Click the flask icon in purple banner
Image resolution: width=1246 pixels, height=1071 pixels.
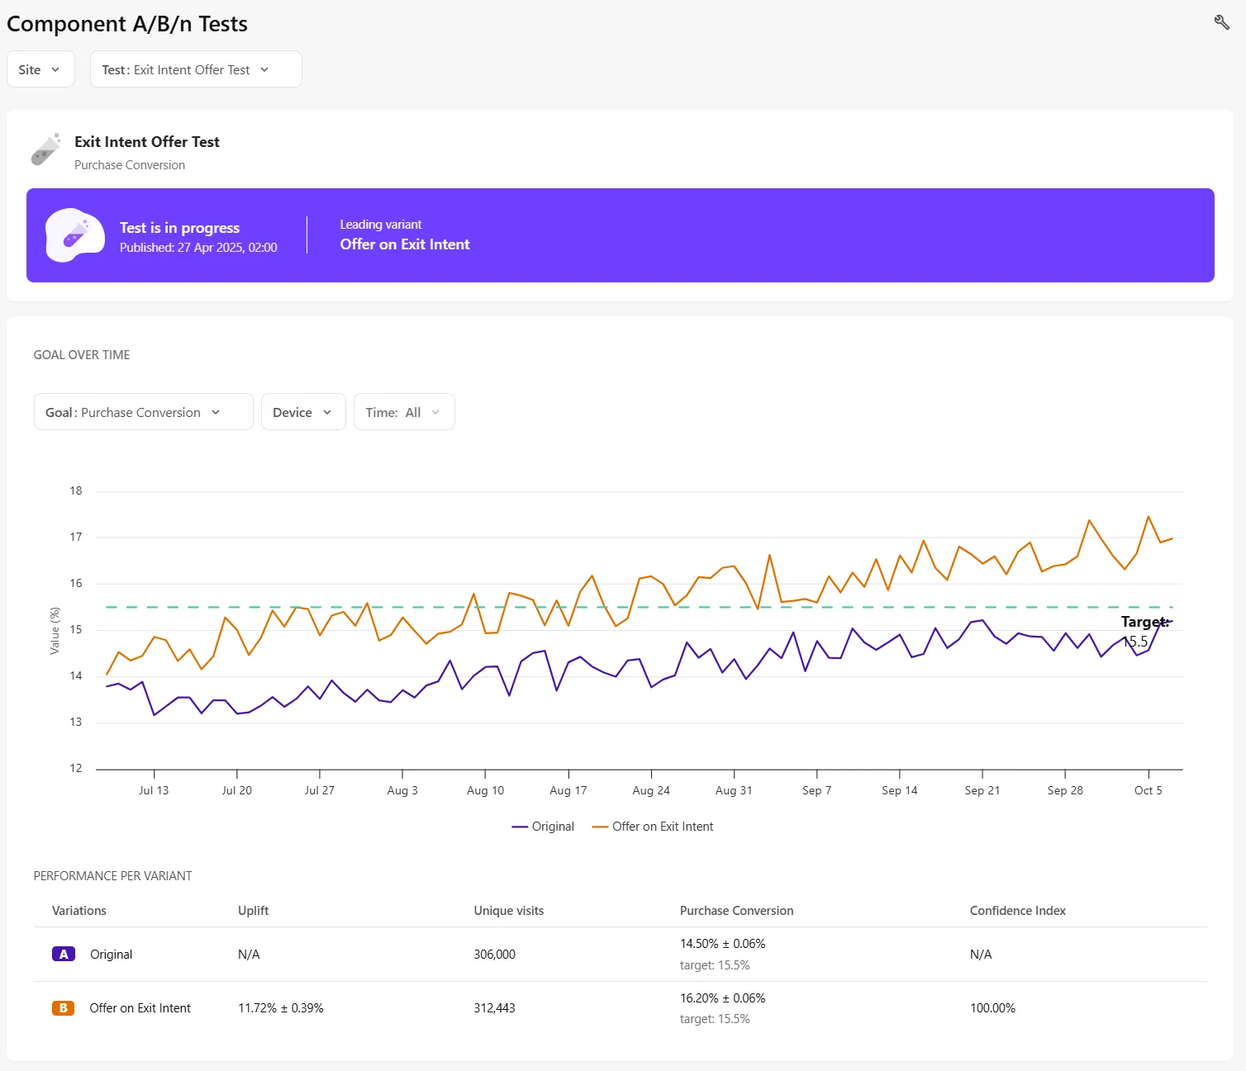point(75,235)
